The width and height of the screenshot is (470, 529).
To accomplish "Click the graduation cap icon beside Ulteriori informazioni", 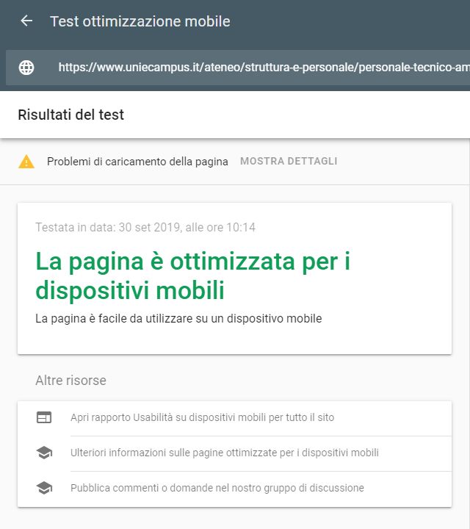I will click(x=44, y=453).
